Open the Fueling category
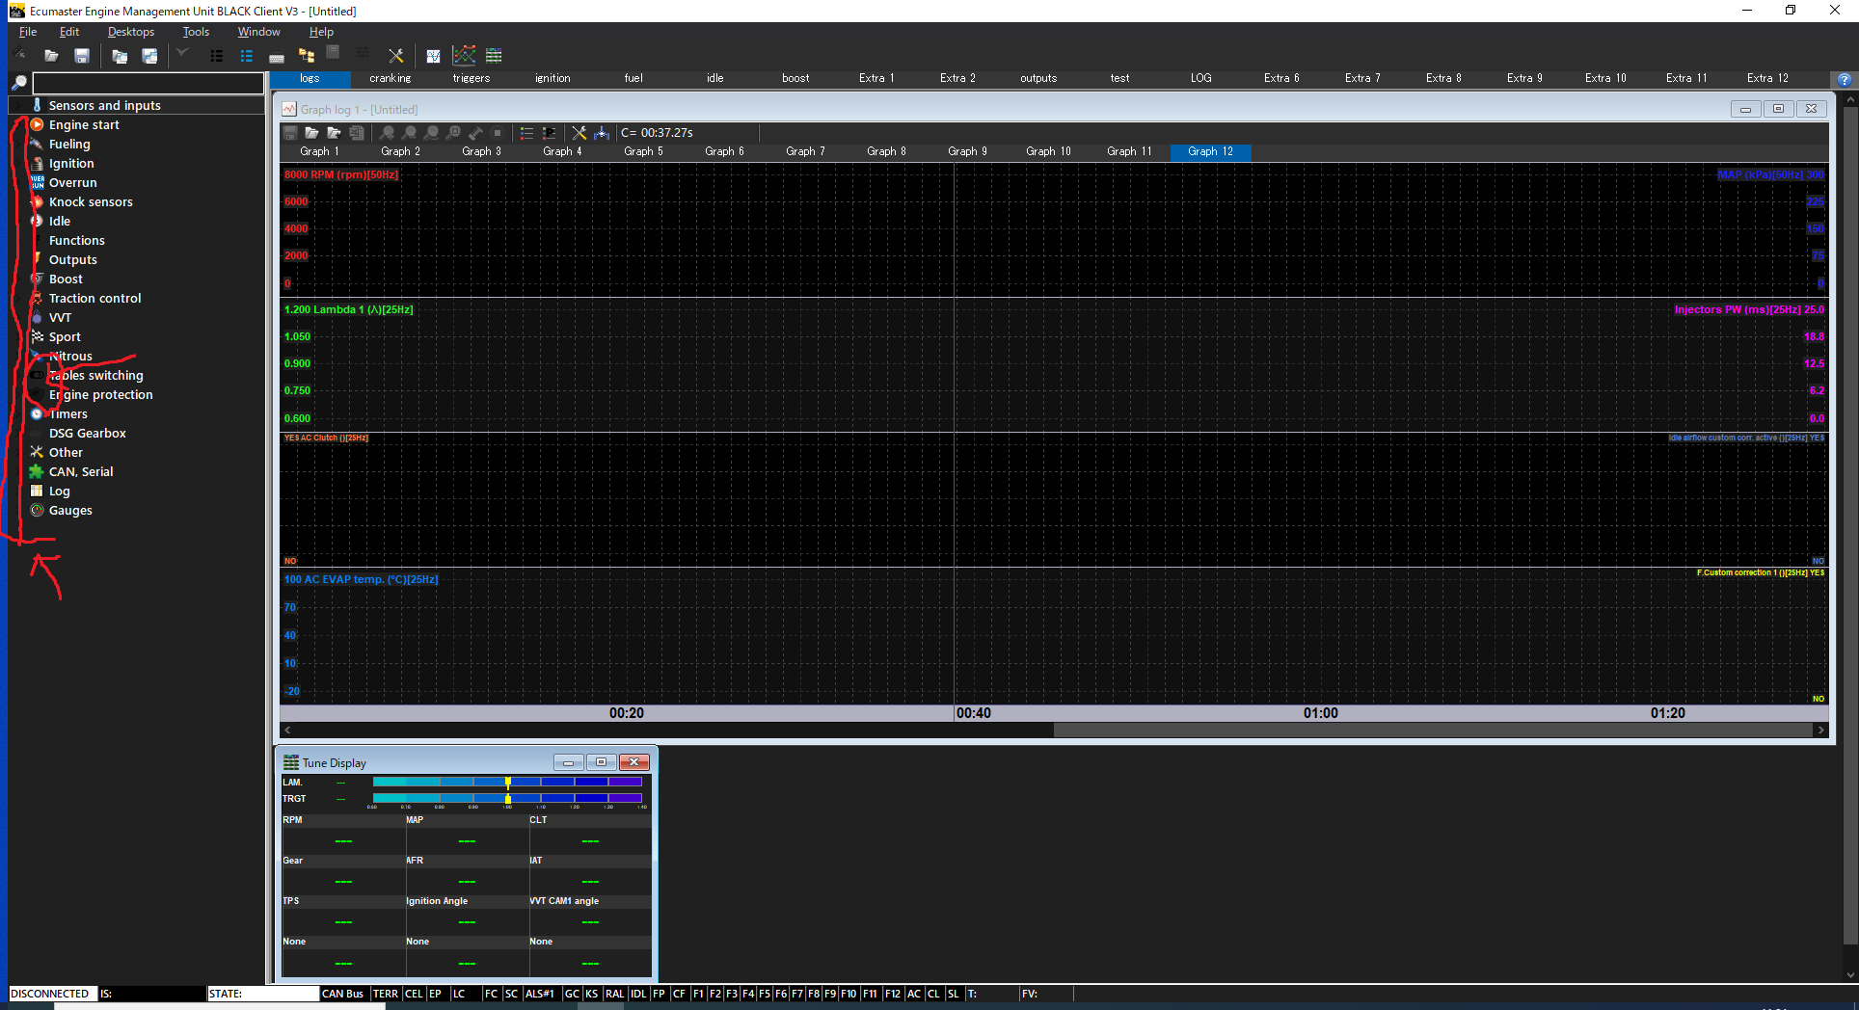 pos(69,145)
